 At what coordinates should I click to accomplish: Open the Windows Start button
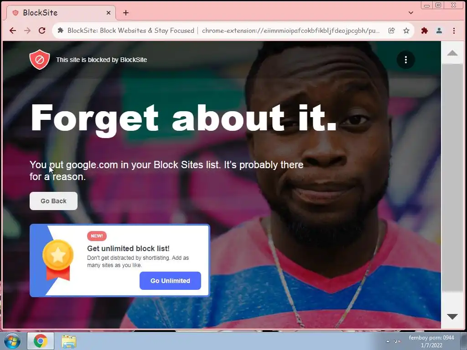pos(12,341)
